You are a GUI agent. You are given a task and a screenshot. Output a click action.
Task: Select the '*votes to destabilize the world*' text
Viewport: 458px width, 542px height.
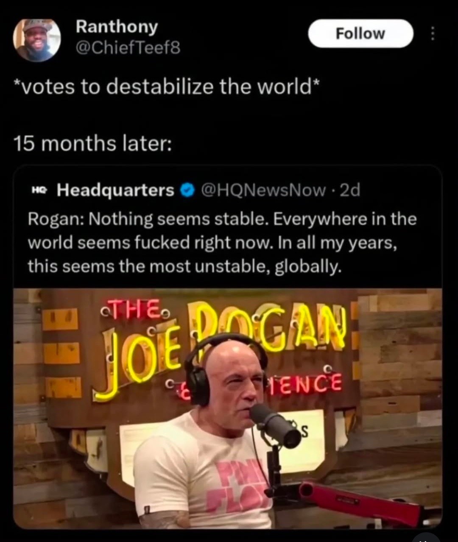click(167, 87)
